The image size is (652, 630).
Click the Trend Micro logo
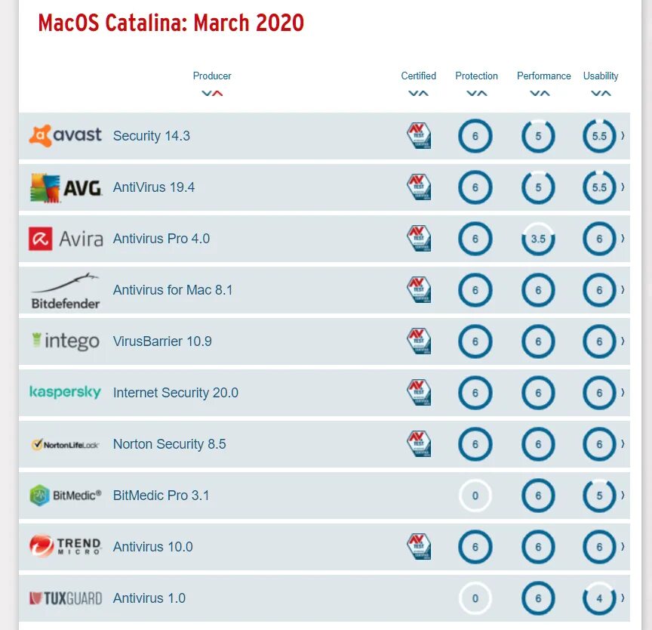(66, 546)
